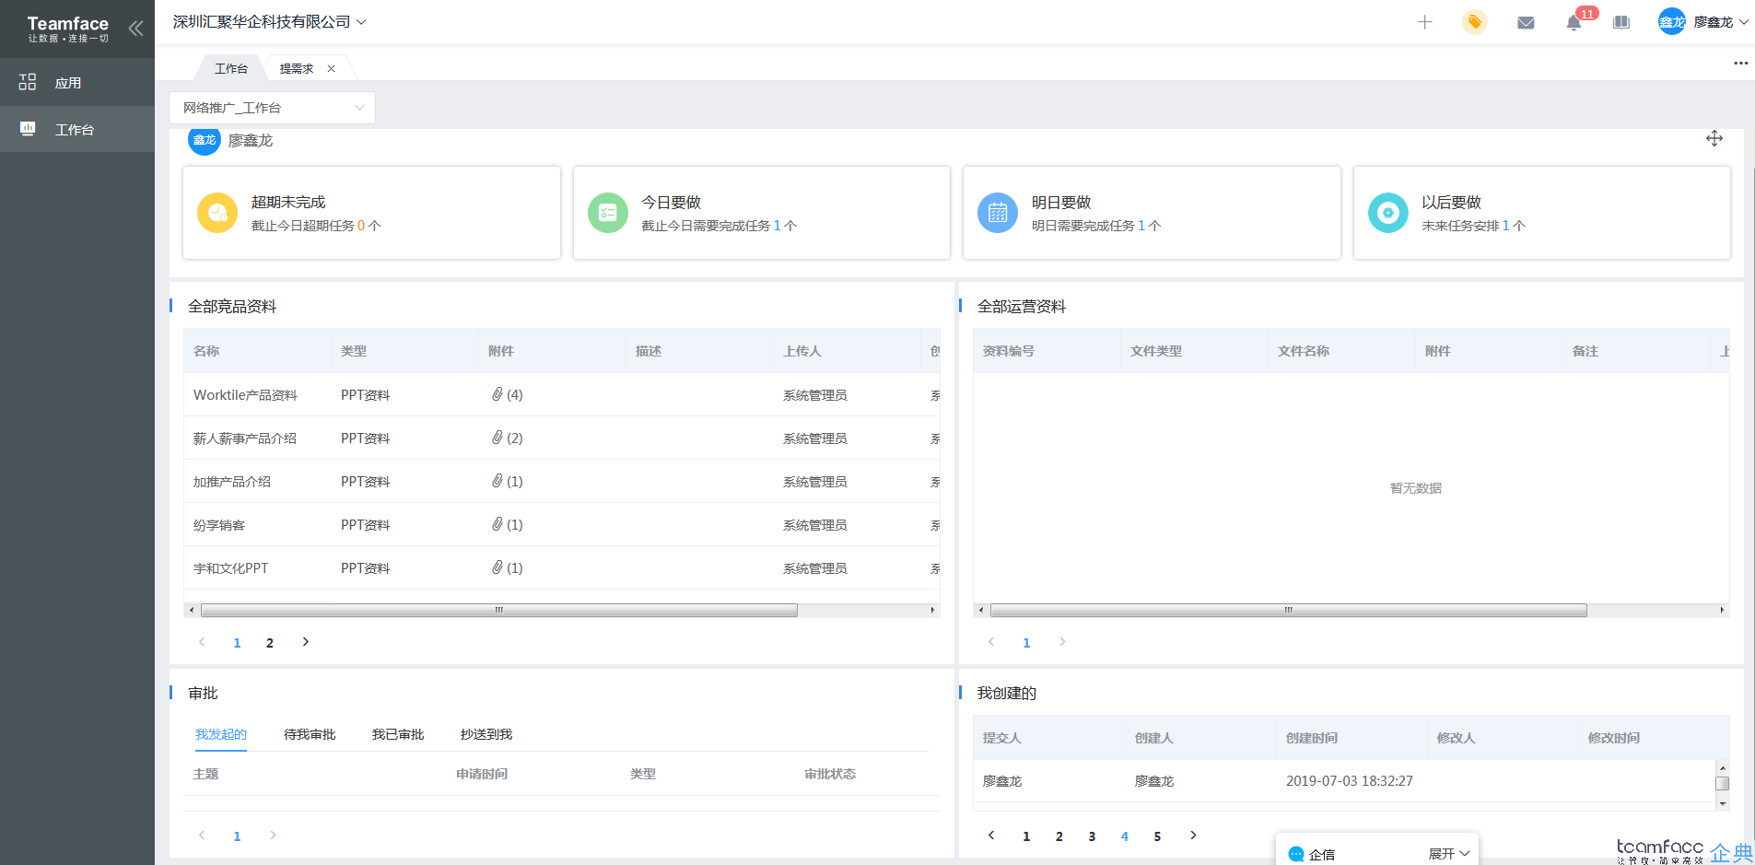The height and width of the screenshot is (865, 1755).
Task: Click the 资料编号 column header
Action: [1009, 351]
